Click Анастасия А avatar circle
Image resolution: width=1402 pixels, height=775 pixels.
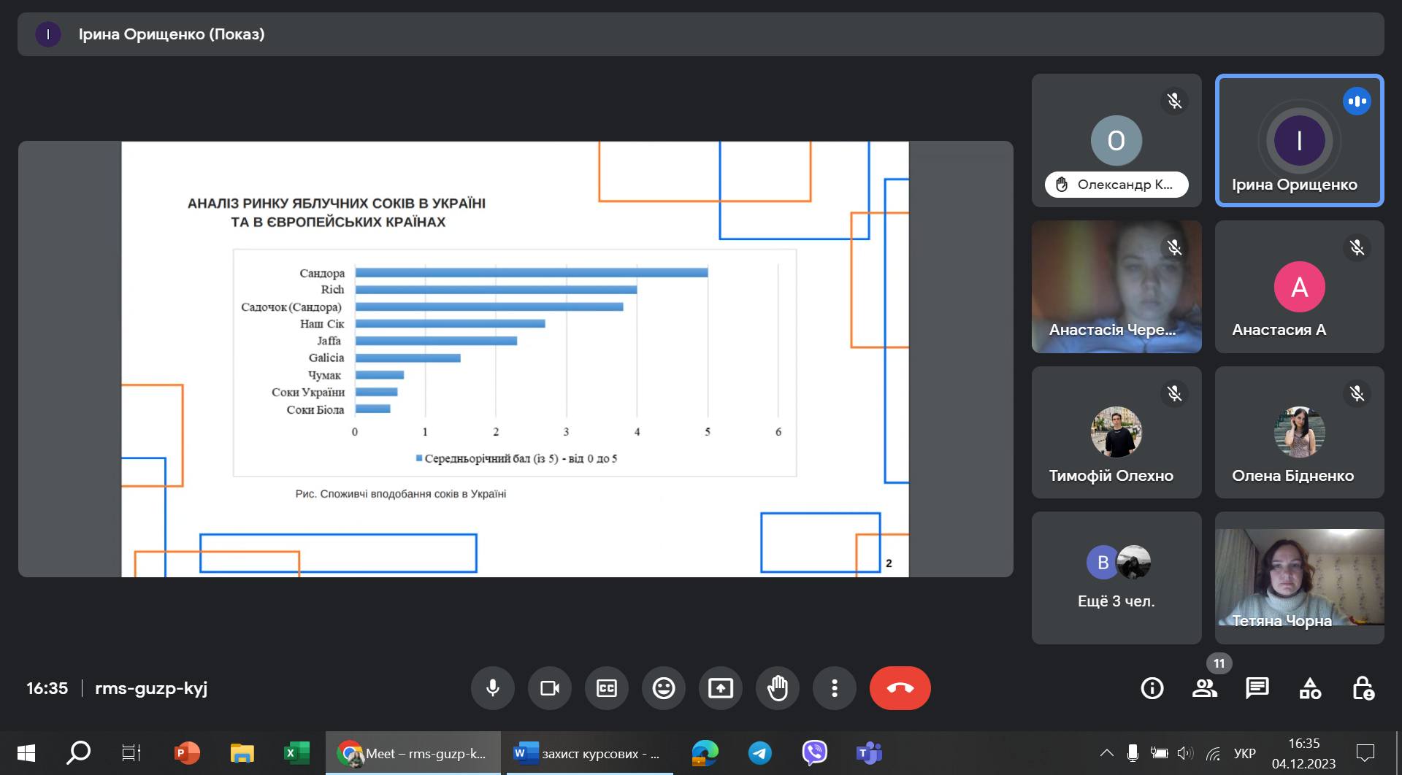(1299, 287)
